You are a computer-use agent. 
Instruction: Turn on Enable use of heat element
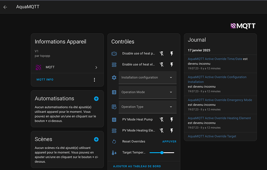(x=172, y=65)
